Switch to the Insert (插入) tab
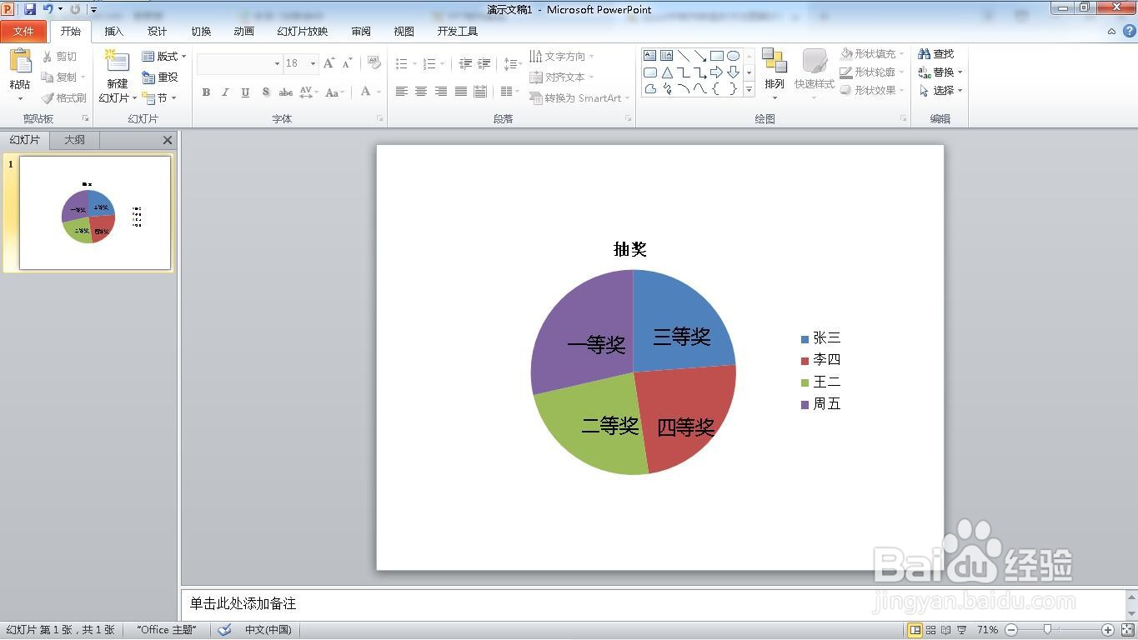The image size is (1138, 640). coord(114,32)
